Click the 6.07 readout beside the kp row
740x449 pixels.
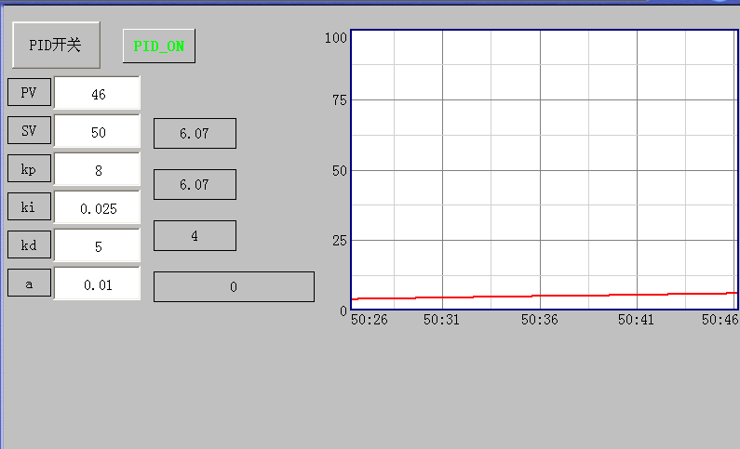(x=195, y=185)
